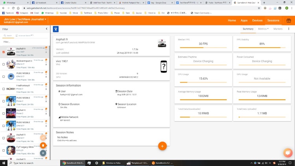Image resolution: width=295 pixels, height=166 pixels.
Task: Check the Asphalt 9 Phone 2 session
Action: tap(4, 114)
